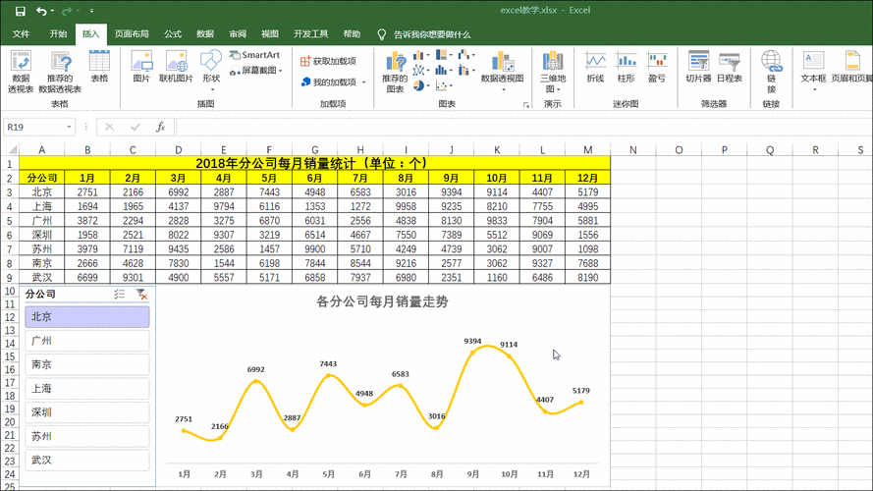Viewport: 873px width, 491px height.
Task: Switch to the 数据 ribbon tab
Action: 205,34
